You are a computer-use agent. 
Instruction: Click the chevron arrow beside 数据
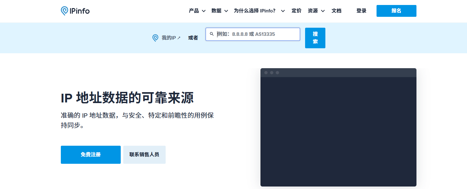pos(227,11)
